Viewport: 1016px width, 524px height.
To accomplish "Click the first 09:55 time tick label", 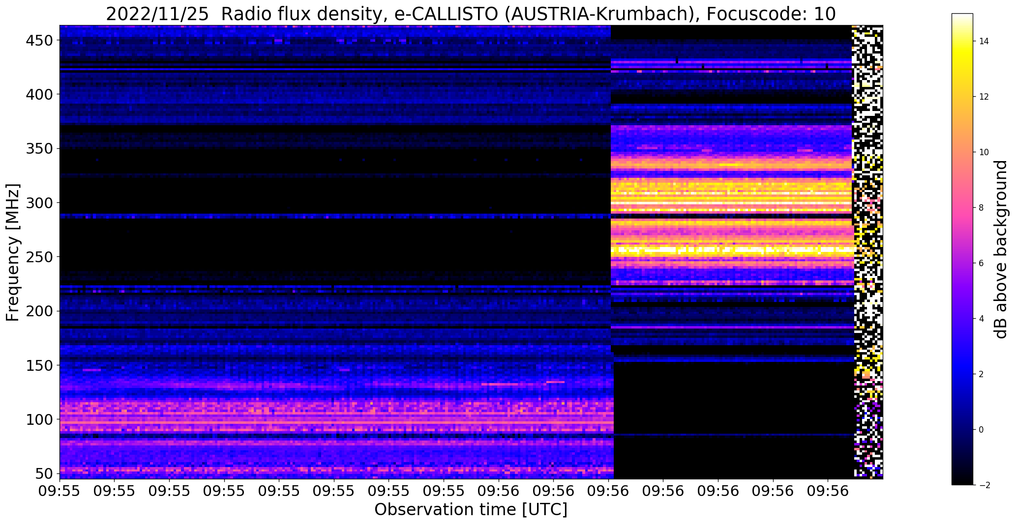I will pos(60,491).
